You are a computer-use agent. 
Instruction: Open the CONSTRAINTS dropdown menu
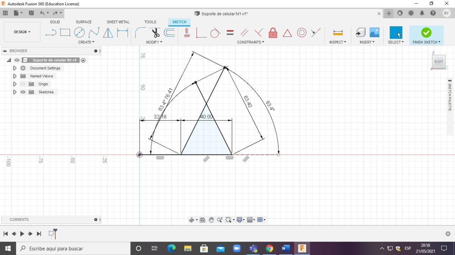(x=251, y=42)
